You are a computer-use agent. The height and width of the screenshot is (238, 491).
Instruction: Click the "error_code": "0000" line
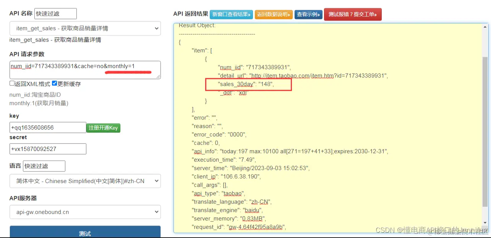click(219, 134)
